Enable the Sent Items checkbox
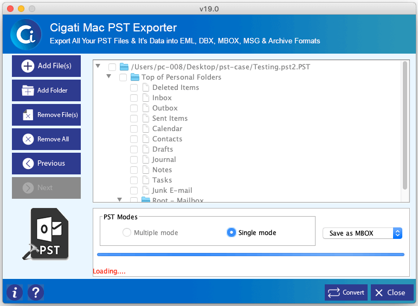Image resolution: width=418 pixels, height=306 pixels. [x=134, y=119]
